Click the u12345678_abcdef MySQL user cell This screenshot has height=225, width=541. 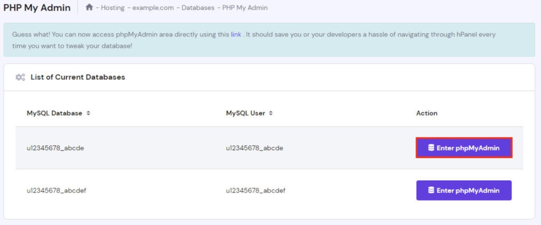256,190
